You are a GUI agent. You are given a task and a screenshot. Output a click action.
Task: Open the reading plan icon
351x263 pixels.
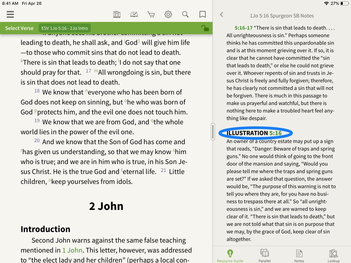point(134,14)
